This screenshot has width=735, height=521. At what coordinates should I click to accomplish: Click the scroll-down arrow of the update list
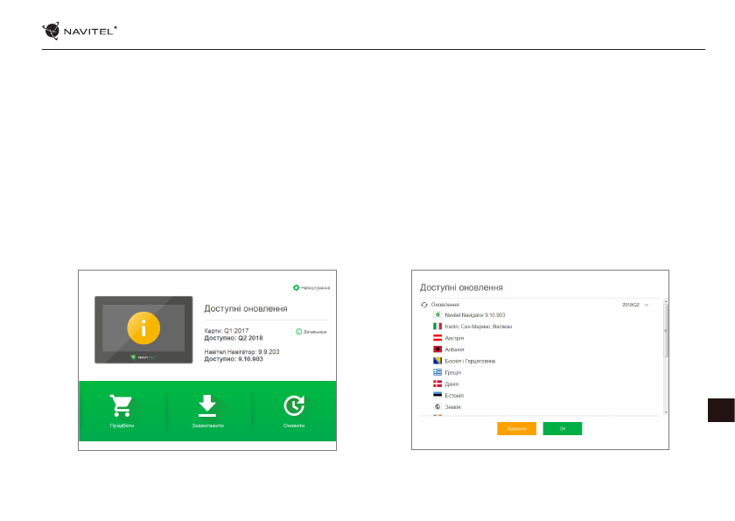(x=666, y=412)
